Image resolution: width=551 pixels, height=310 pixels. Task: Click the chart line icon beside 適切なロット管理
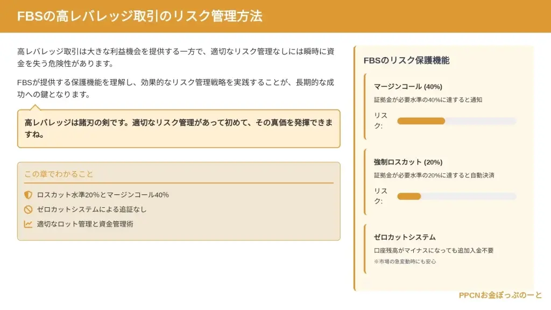[29, 224]
